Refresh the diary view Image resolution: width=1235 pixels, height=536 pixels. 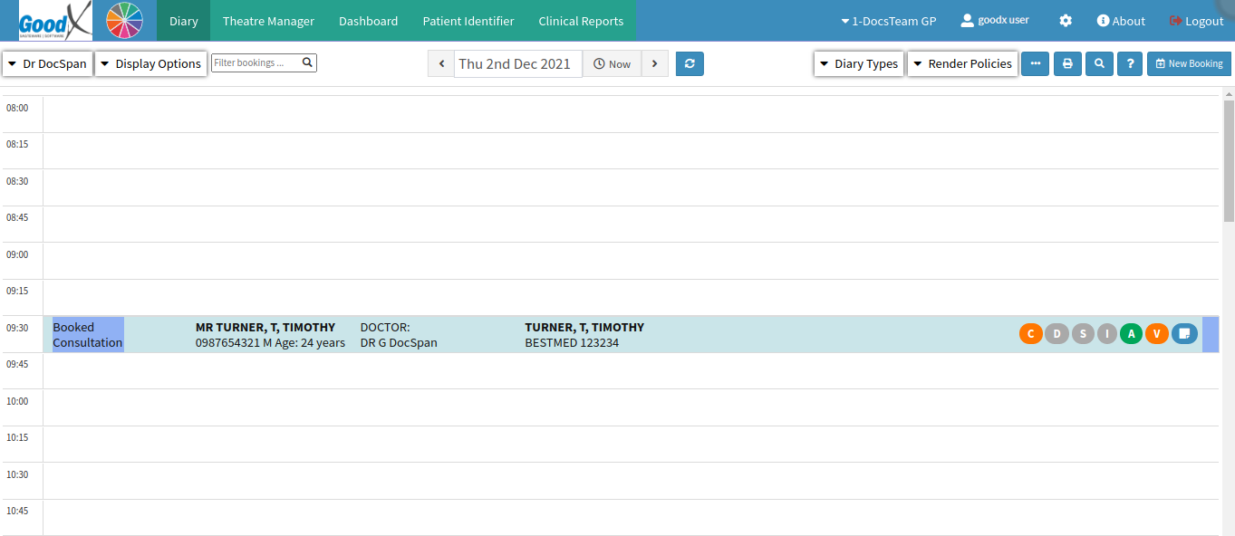[x=690, y=64]
